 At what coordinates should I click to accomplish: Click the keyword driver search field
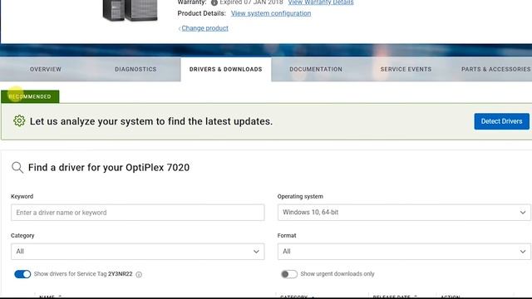pyautogui.click(x=137, y=213)
